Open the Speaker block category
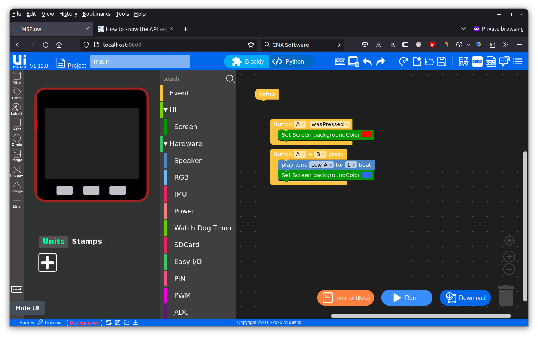This screenshot has width=538, height=337. click(x=200, y=161)
